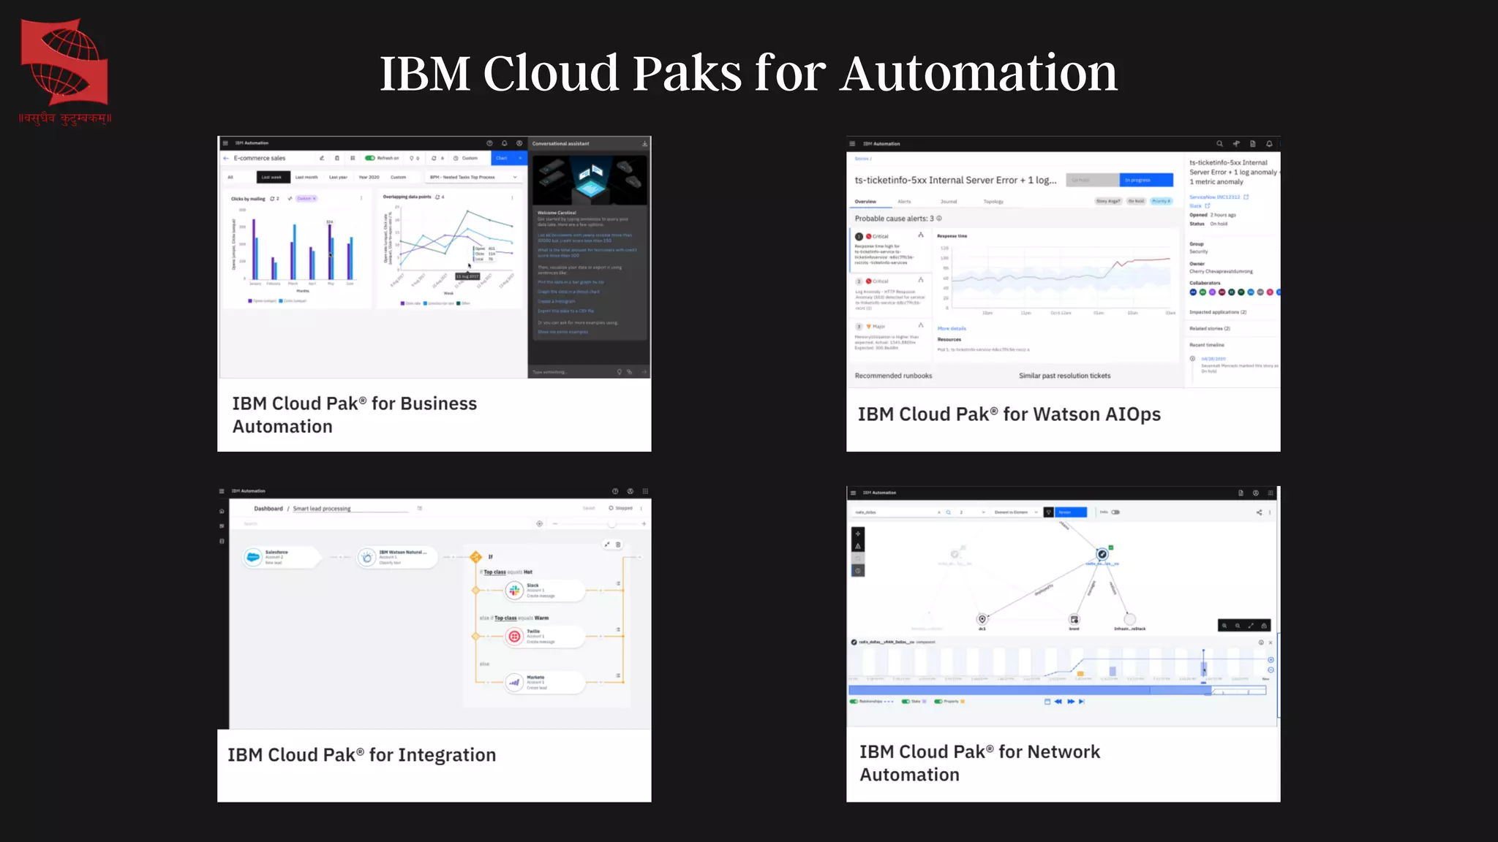The width and height of the screenshot is (1498, 842).
Task: Click Salesforce node in integration flow
Action: [x=282, y=557]
